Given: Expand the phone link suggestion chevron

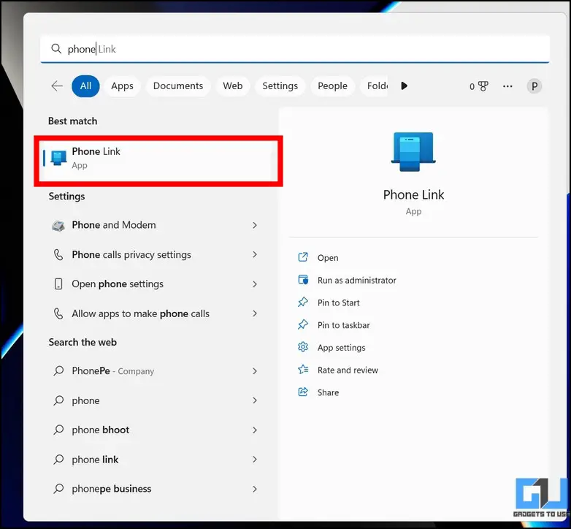Looking at the screenshot, I should (x=255, y=460).
